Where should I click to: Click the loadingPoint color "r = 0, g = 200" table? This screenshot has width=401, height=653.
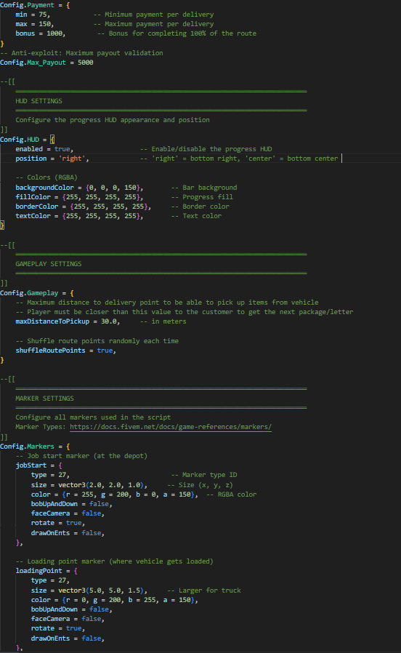click(128, 600)
